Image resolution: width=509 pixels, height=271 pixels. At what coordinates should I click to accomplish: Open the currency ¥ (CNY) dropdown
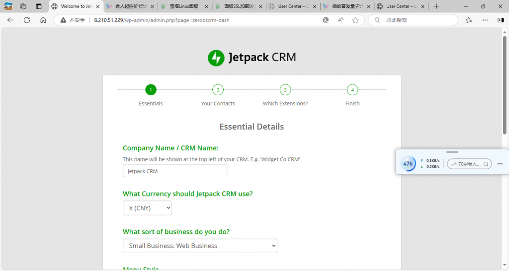[147, 208]
